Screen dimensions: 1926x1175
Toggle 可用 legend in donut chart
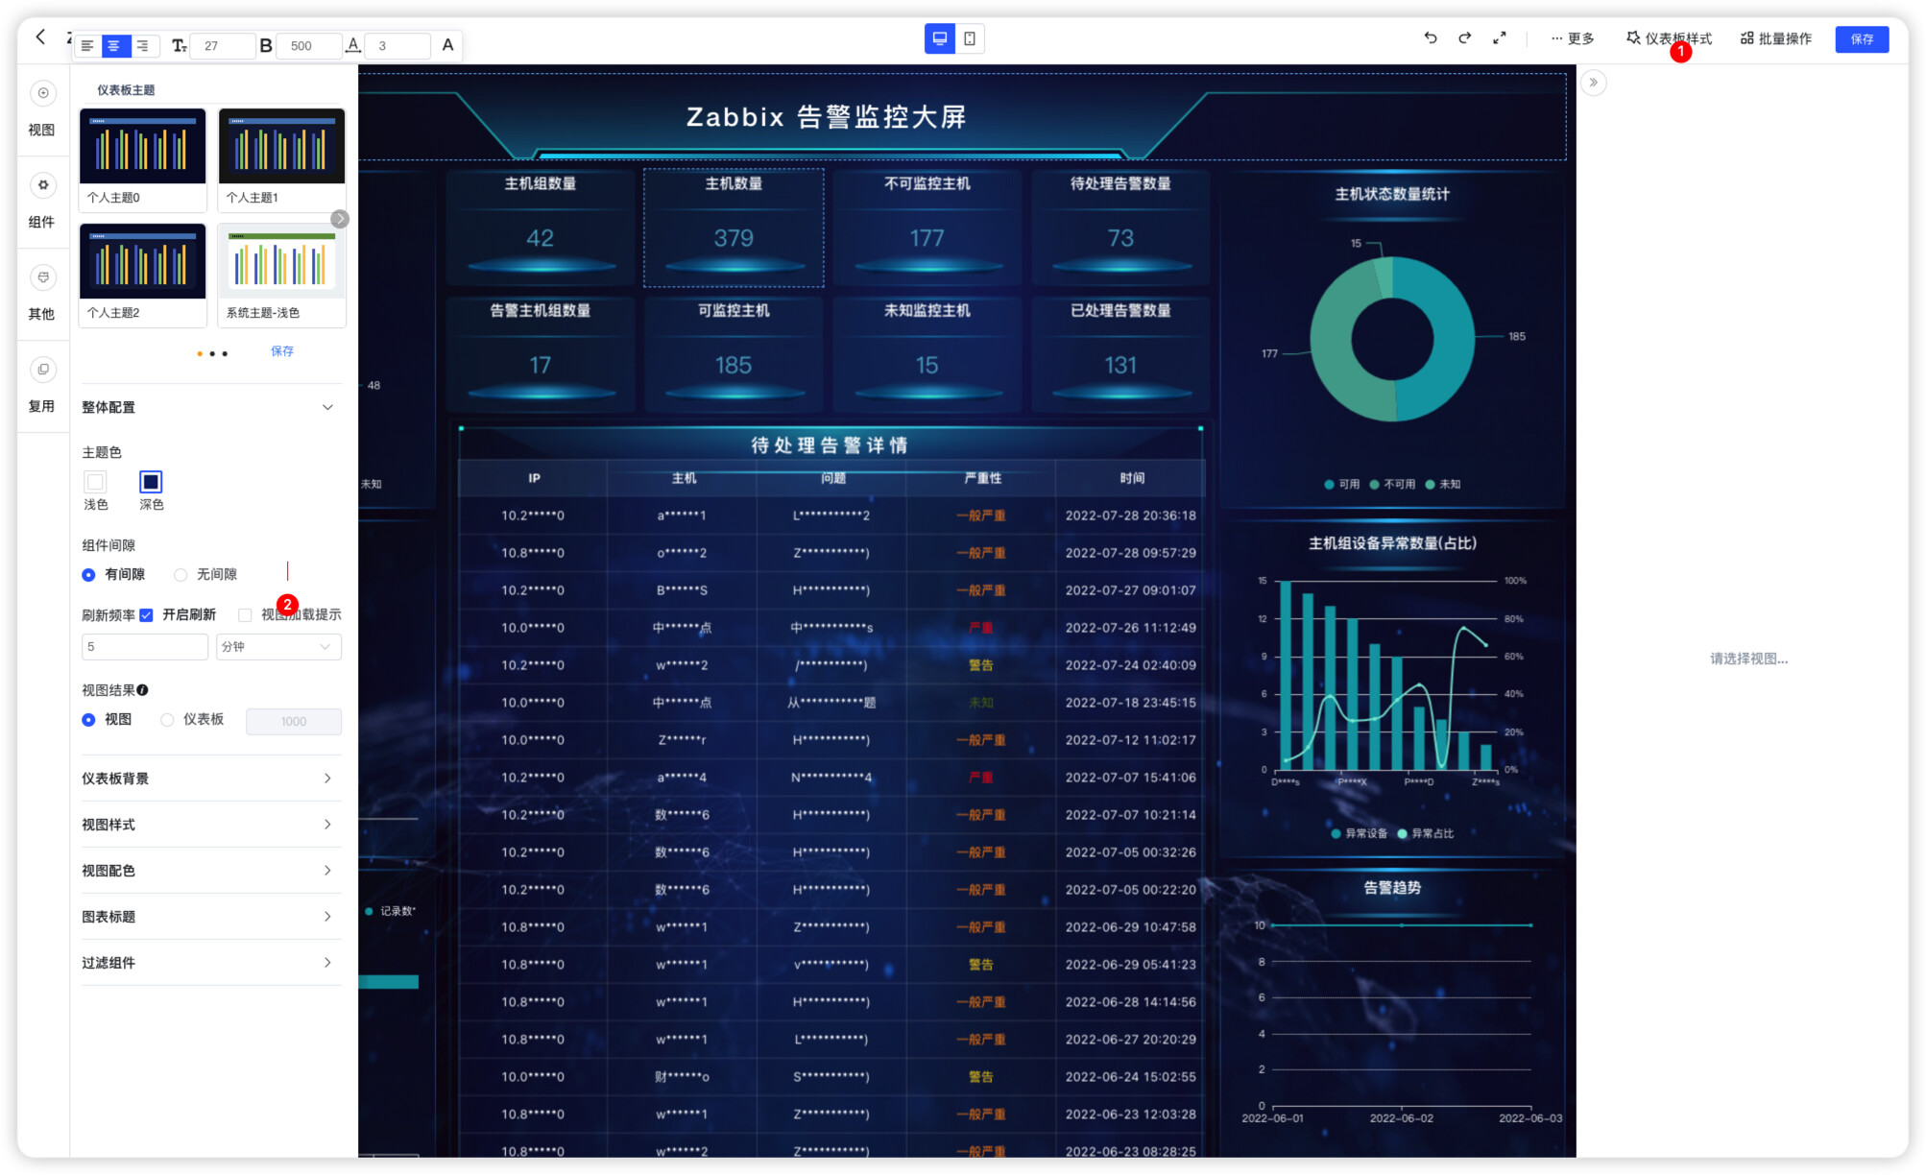1341,485
